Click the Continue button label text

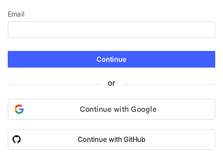tap(112, 59)
